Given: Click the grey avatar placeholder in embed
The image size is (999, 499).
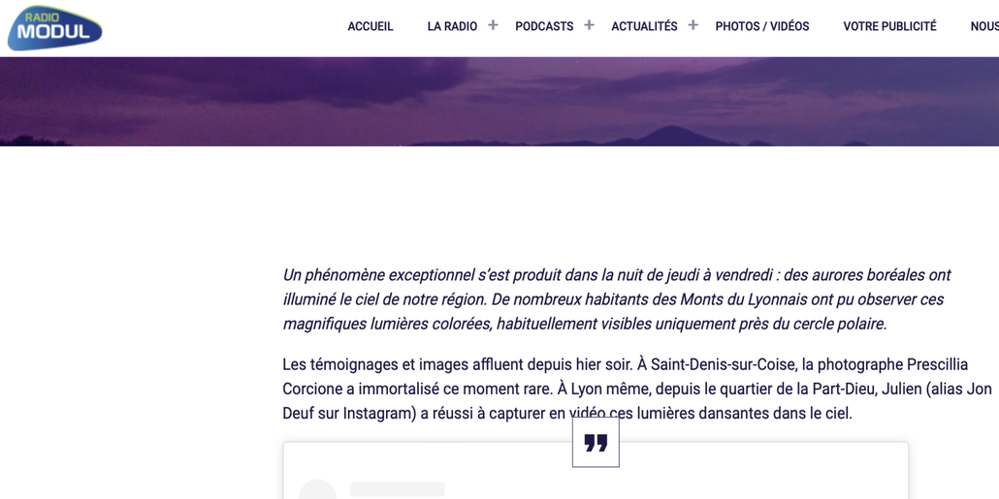Looking at the screenshot, I should tap(318, 490).
